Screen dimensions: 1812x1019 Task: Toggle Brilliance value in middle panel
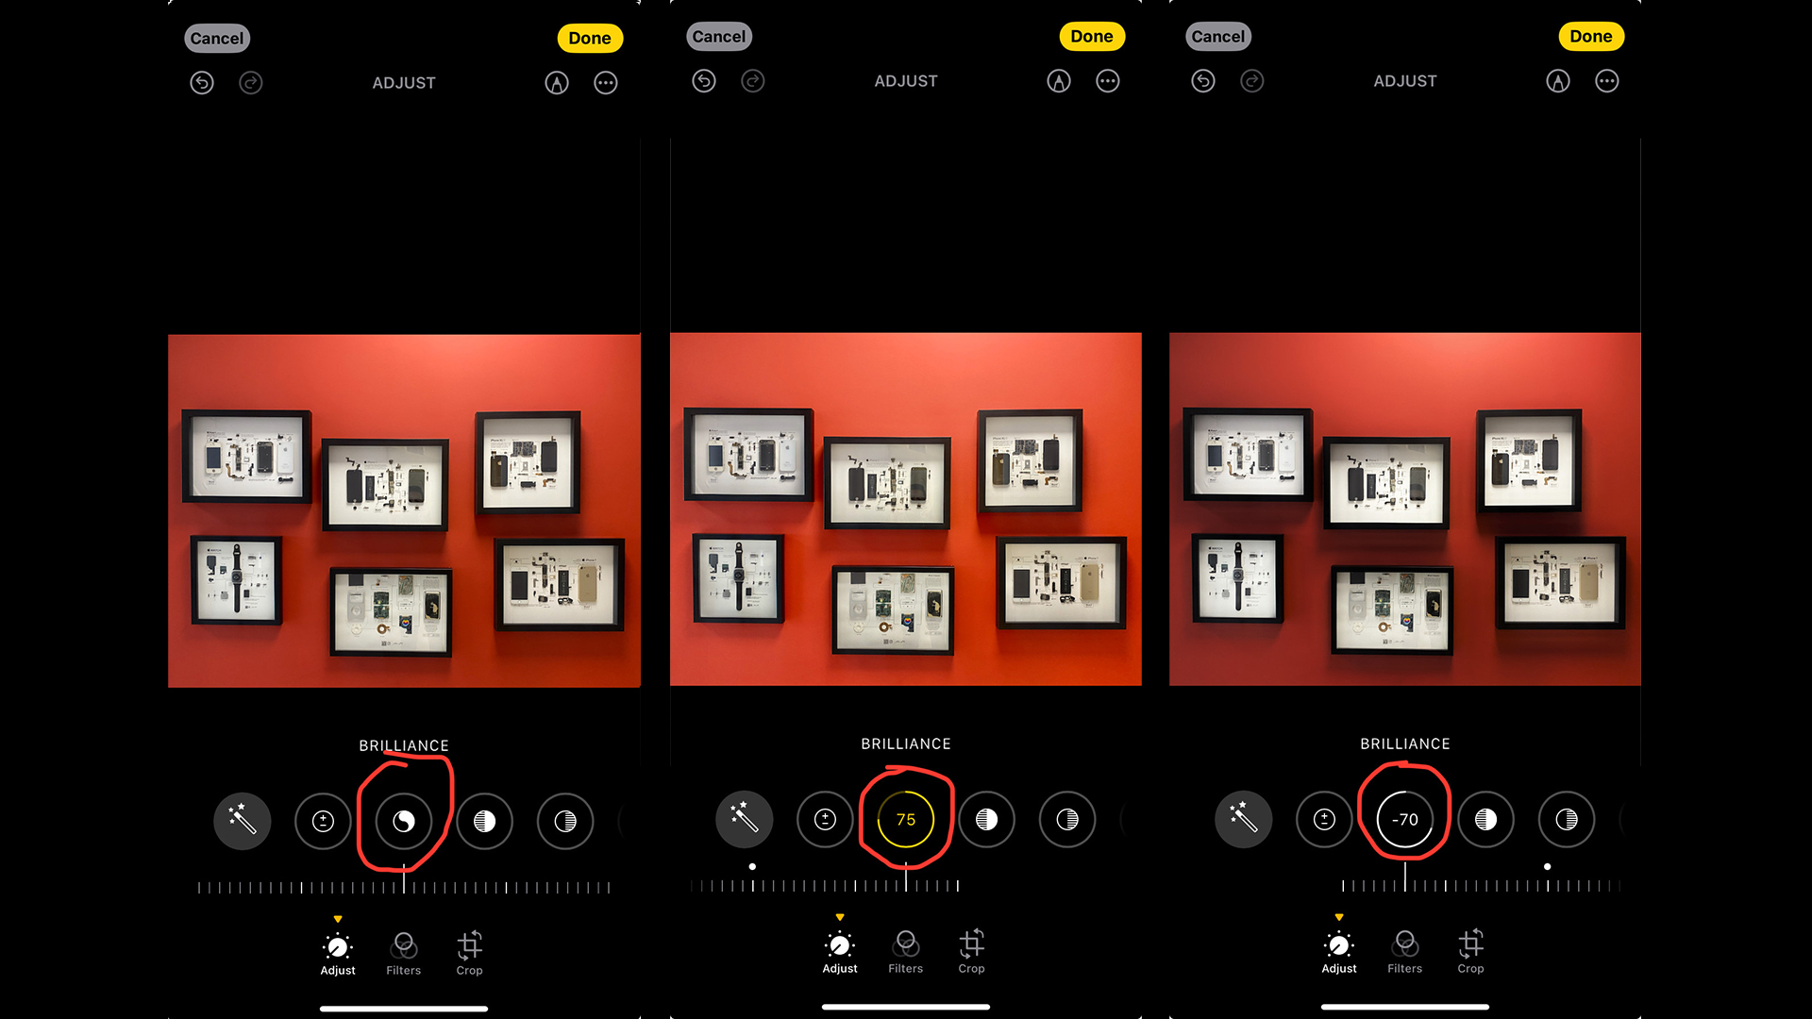[x=905, y=819]
